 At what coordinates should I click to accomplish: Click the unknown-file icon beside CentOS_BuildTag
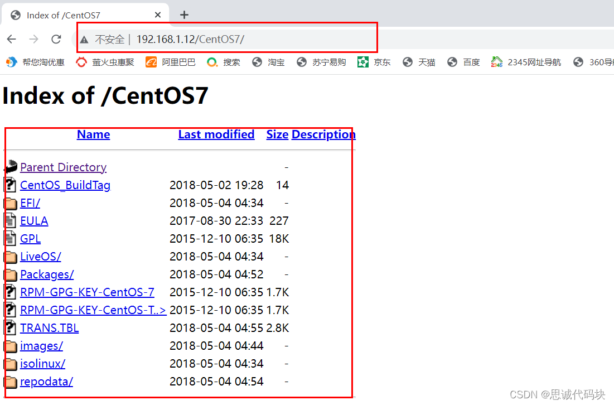tap(11, 185)
